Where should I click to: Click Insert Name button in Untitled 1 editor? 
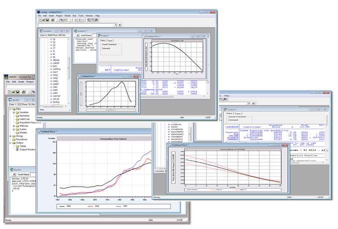coord(86,35)
